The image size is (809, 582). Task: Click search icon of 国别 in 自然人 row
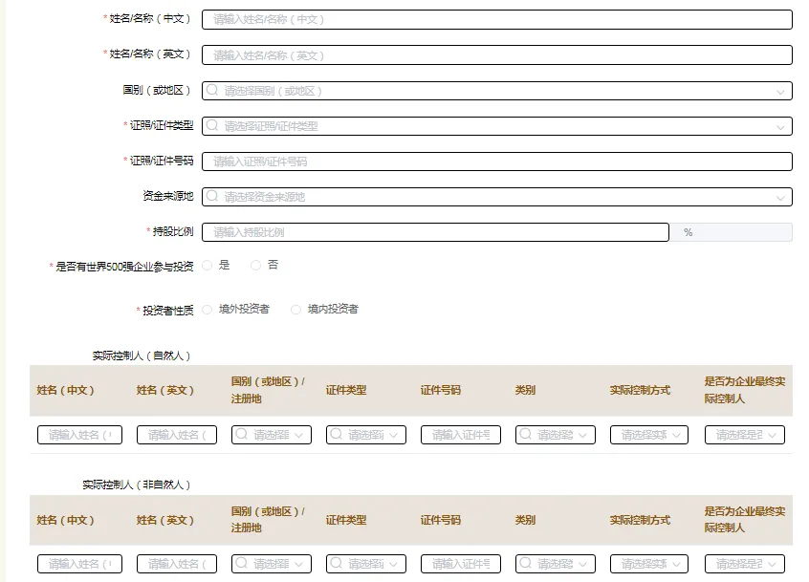pos(242,434)
